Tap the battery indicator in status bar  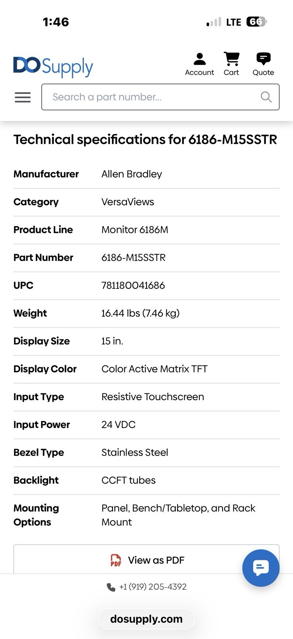[x=257, y=22]
